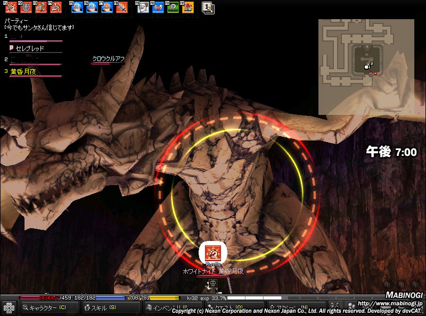This screenshot has height=316, width=426.
Task: Cast the F6 blue magic skill icon
Action: point(92,7)
